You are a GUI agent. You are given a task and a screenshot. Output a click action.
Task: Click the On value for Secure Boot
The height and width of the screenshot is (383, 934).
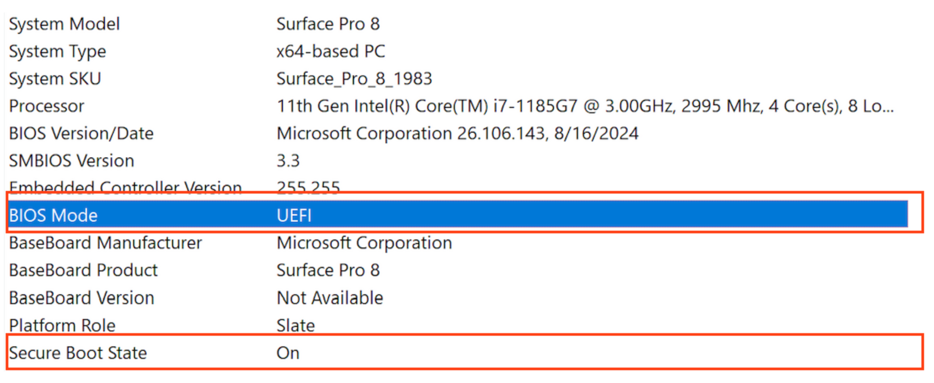click(287, 353)
